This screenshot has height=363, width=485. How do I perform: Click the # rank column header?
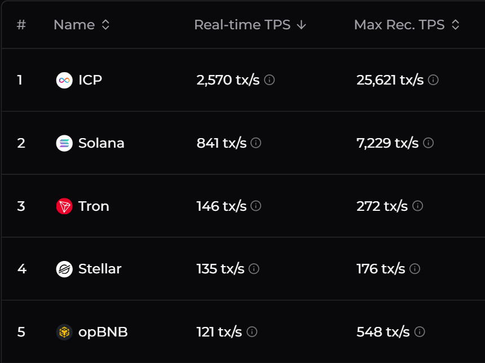pos(21,25)
